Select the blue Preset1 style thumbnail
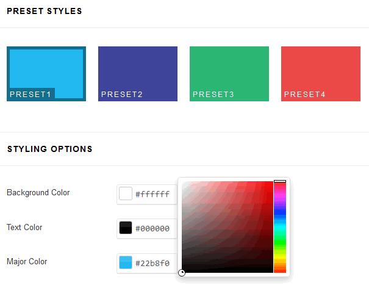 tap(46, 74)
